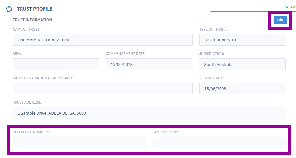The width and height of the screenshot is (296, 158).
Task: Select the Vesting Date field
Action: [x=242, y=89]
